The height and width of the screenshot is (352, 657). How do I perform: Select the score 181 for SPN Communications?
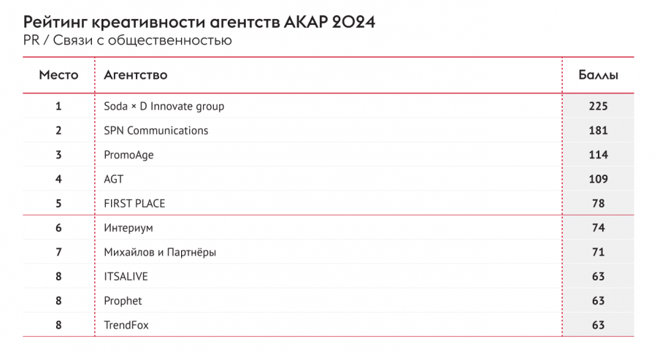click(598, 131)
